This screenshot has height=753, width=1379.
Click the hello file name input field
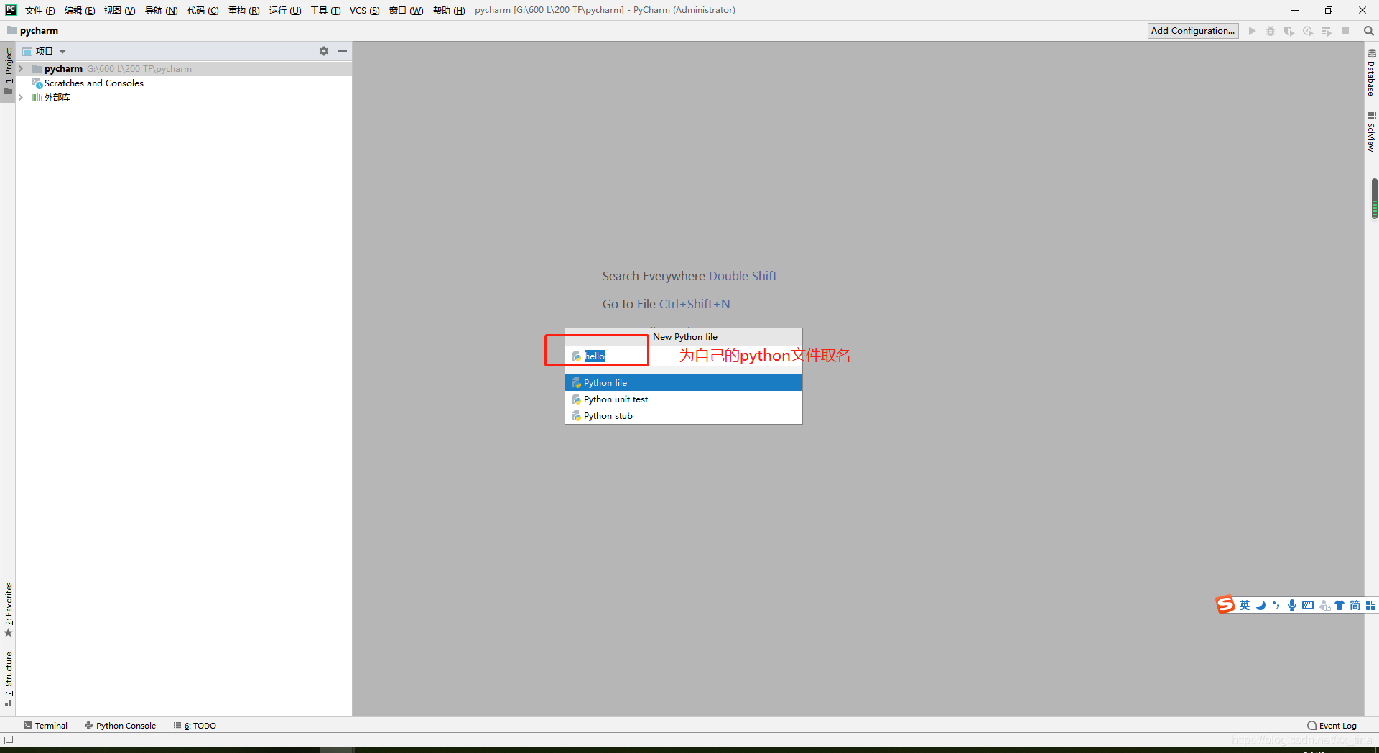(683, 356)
